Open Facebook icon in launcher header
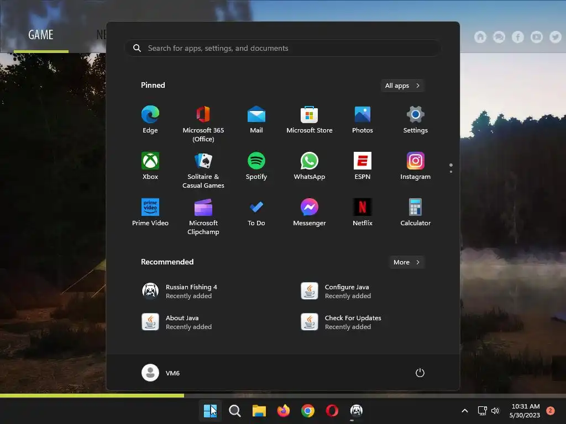 [517, 37]
